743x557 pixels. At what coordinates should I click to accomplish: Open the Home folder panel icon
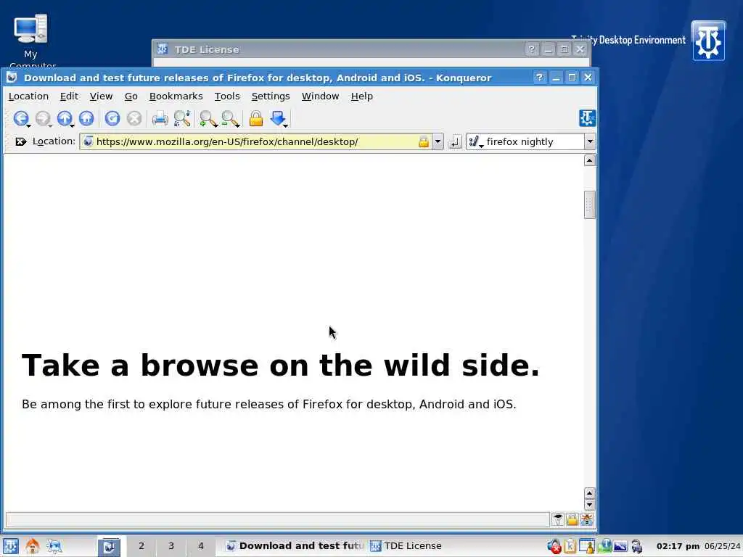click(32, 546)
